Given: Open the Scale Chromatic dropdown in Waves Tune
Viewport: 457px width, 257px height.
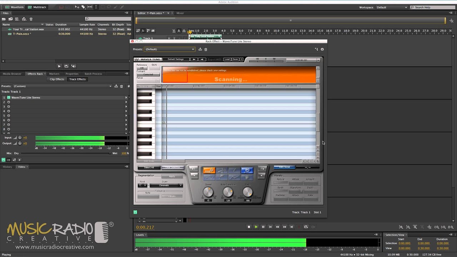Looking at the screenshot, I should tap(166, 185).
